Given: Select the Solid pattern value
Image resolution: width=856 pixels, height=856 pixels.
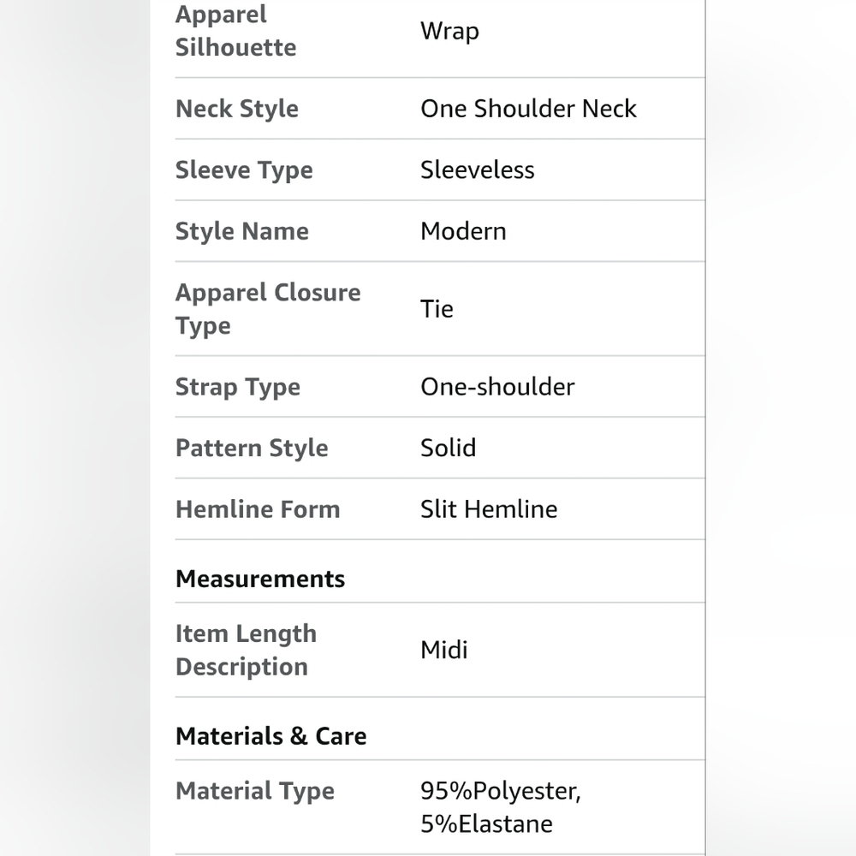Looking at the screenshot, I should [448, 449].
